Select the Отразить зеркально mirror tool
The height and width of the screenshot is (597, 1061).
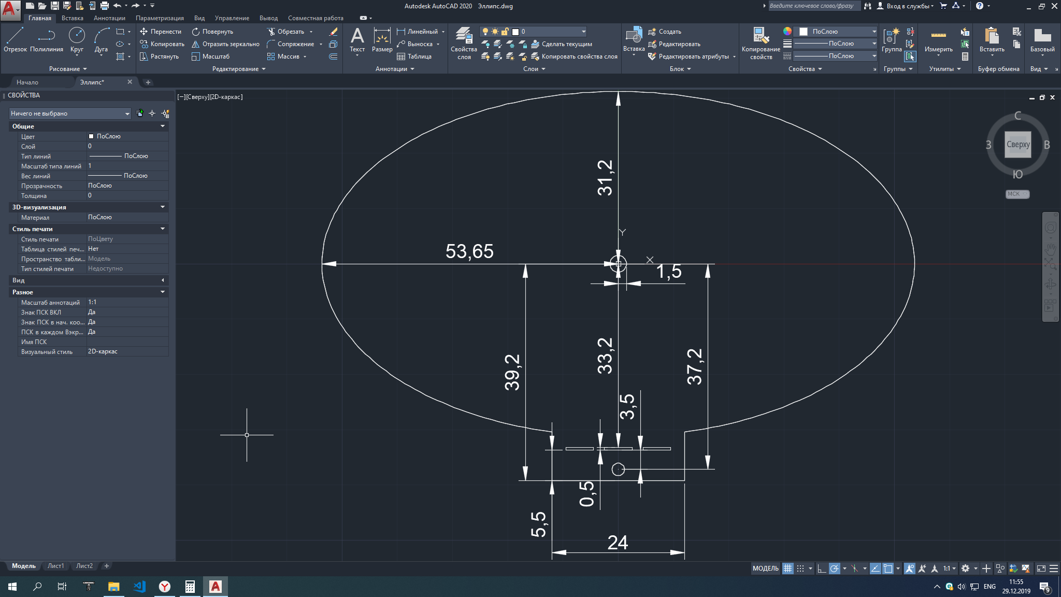click(225, 44)
